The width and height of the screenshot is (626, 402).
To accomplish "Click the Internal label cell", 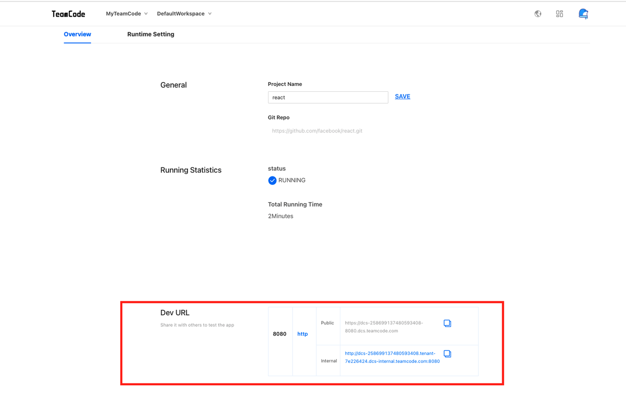I will pyautogui.click(x=329, y=361).
